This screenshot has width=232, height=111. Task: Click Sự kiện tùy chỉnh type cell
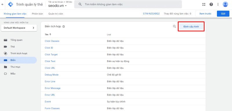pos(116,102)
